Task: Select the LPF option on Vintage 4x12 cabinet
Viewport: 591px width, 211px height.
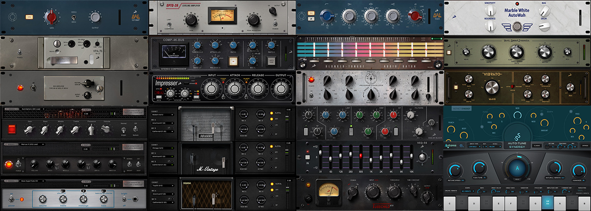Action: coord(271,159)
